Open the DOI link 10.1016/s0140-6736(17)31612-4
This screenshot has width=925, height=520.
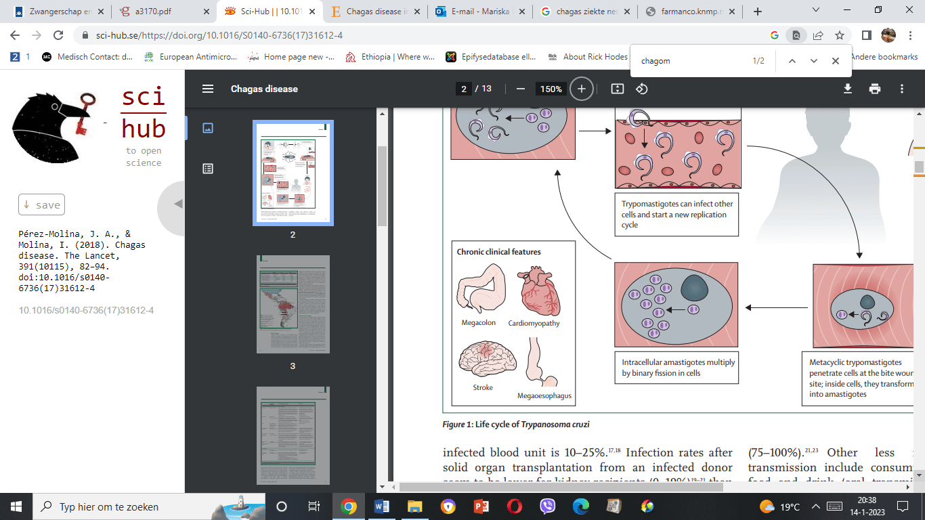pyautogui.click(x=86, y=310)
